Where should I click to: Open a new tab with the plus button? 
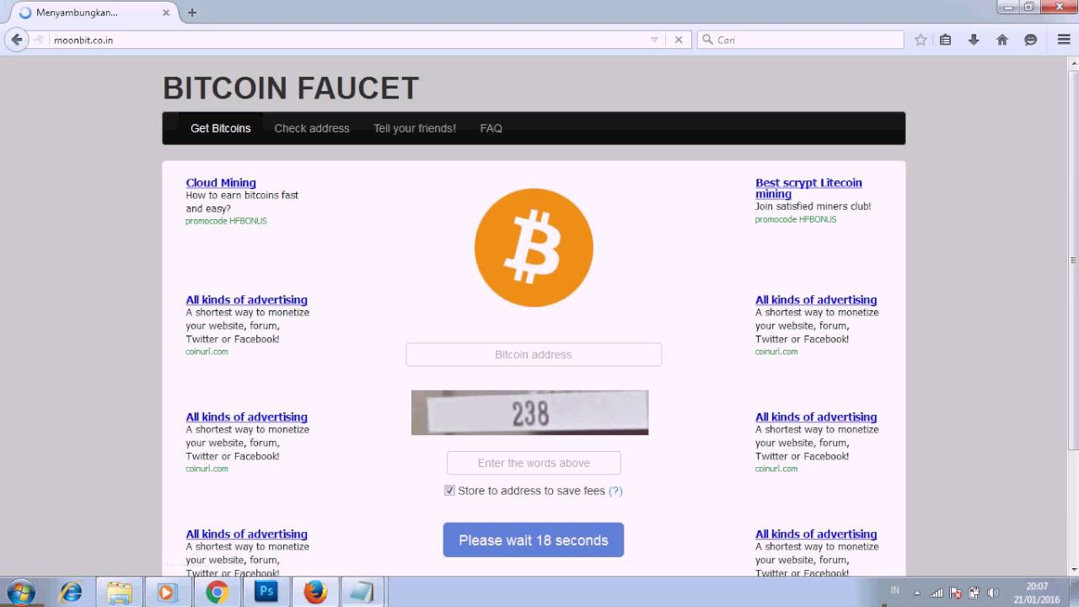[x=192, y=13]
